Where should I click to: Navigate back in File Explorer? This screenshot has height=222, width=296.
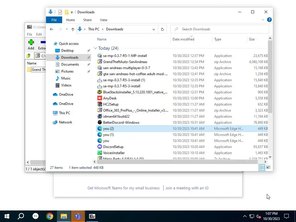click(51, 29)
